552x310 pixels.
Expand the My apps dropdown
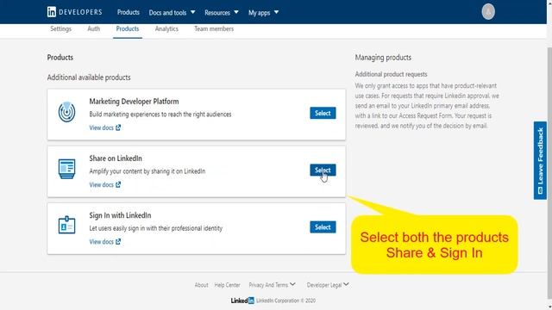coord(263,13)
